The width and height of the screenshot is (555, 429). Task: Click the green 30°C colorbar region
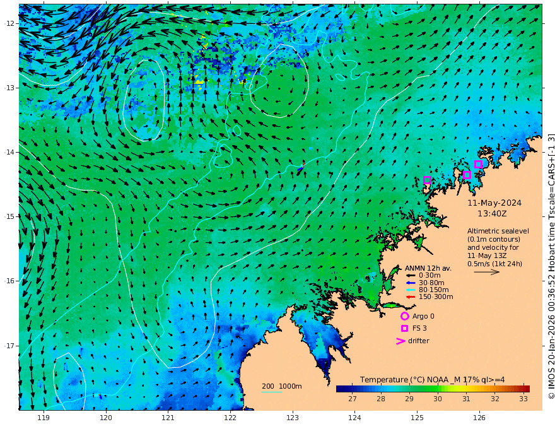(438, 389)
